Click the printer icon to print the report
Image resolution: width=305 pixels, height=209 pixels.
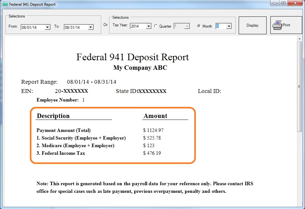(278, 25)
